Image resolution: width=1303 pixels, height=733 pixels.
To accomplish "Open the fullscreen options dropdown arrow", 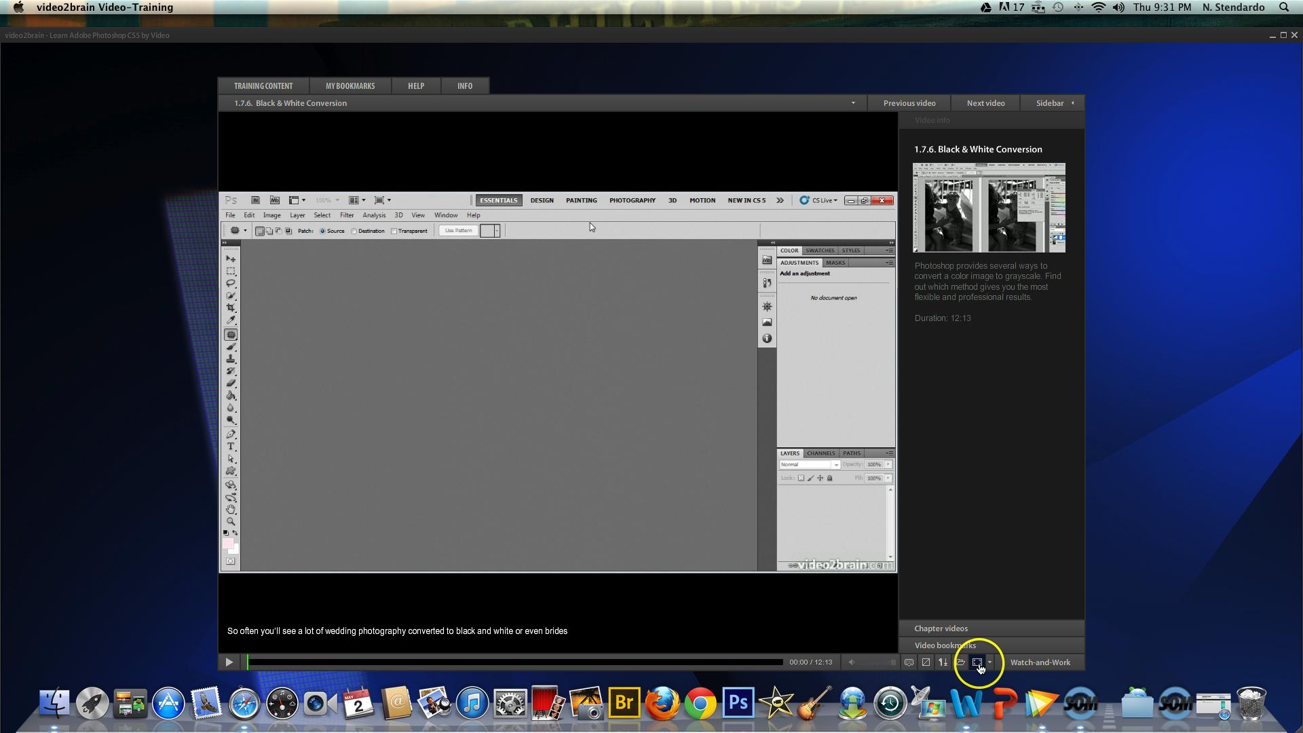I will 990,662.
